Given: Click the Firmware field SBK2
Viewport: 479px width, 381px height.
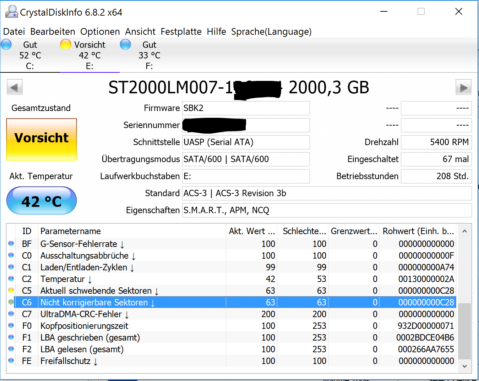Looking at the screenshot, I should click(246, 108).
